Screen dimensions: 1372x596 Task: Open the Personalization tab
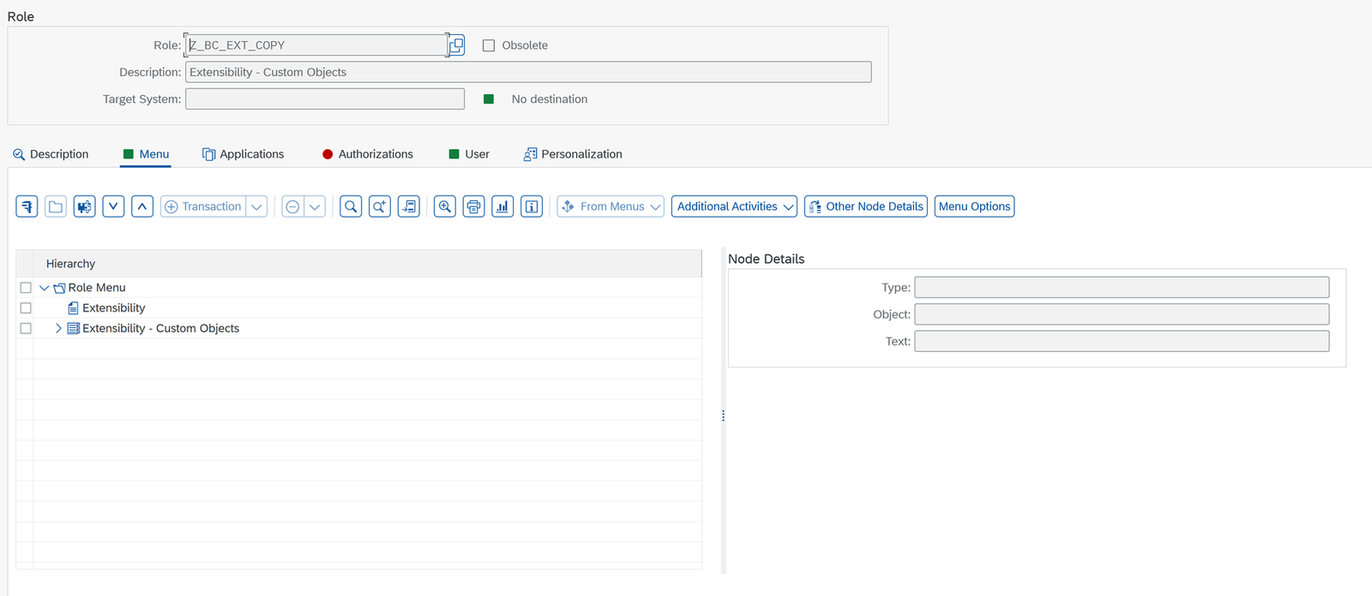point(573,154)
